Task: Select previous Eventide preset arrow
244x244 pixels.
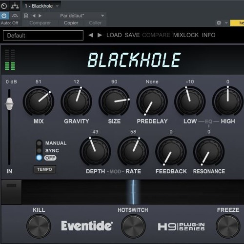Action: (x=91, y=35)
